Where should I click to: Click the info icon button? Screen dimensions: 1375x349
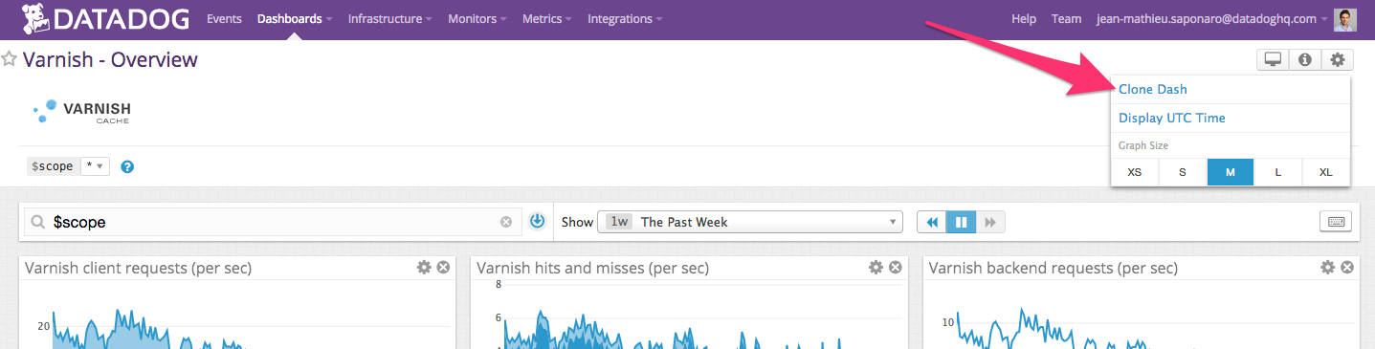click(x=1305, y=59)
